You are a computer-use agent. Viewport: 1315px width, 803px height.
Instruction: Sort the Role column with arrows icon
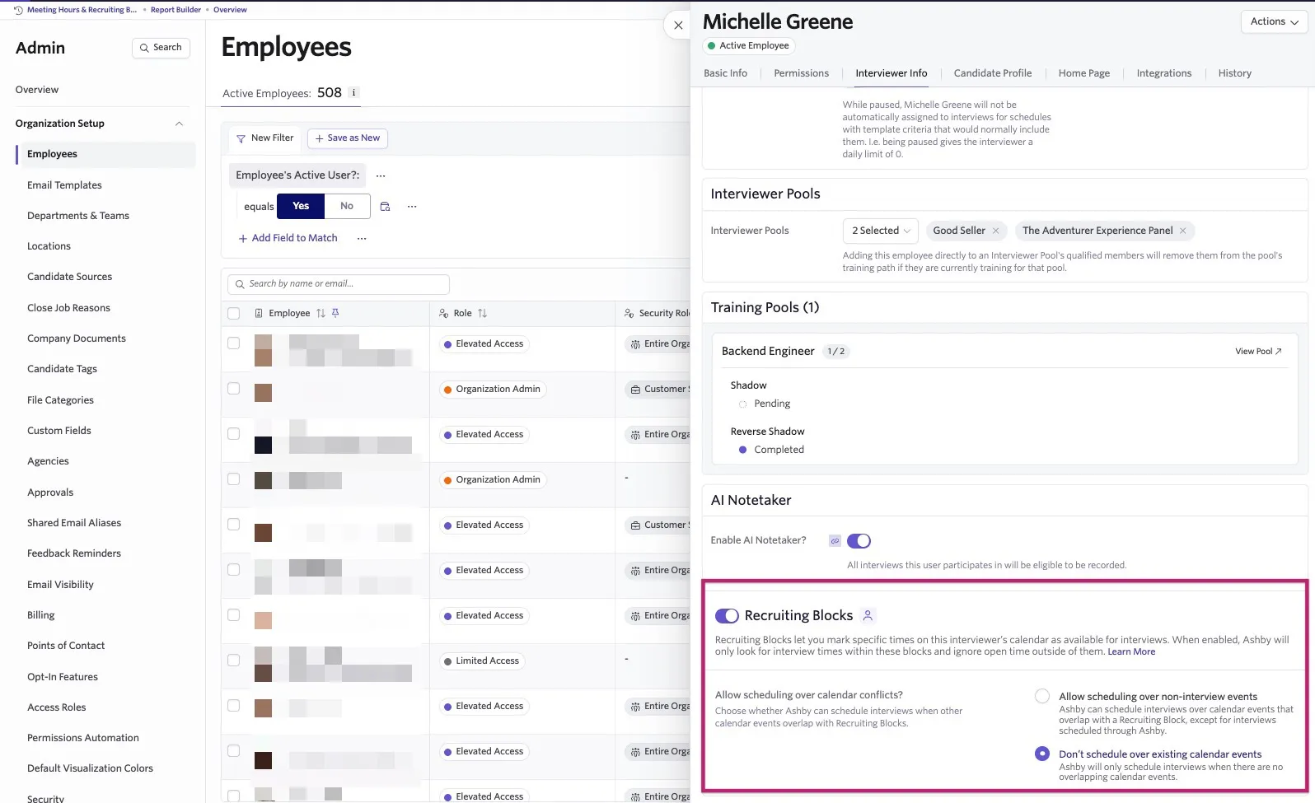tap(482, 313)
